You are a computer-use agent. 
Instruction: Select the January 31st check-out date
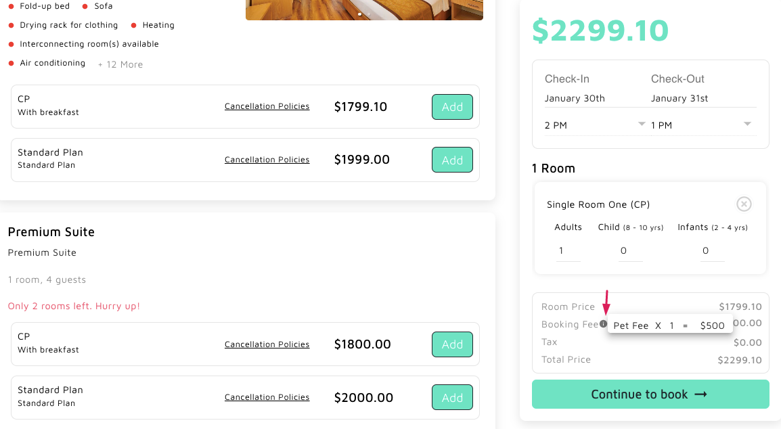click(x=679, y=98)
